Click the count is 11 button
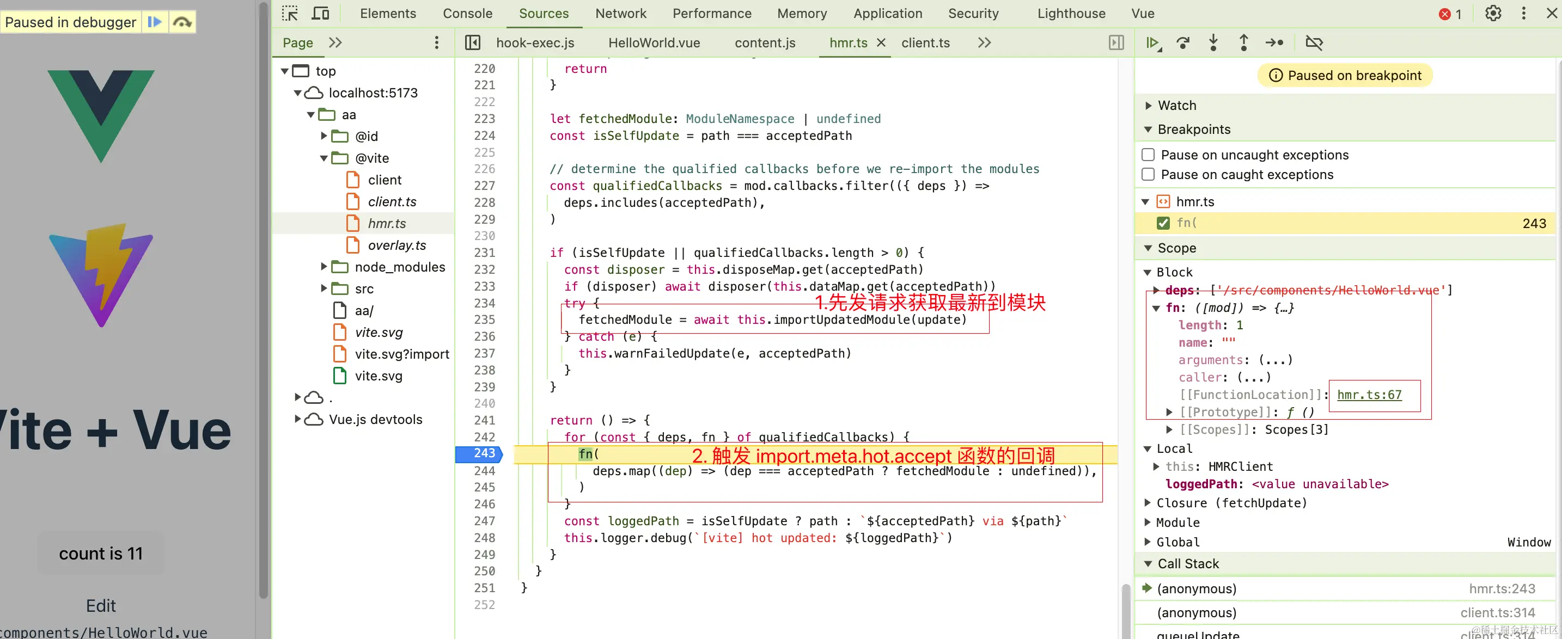 click(x=101, y=553)
